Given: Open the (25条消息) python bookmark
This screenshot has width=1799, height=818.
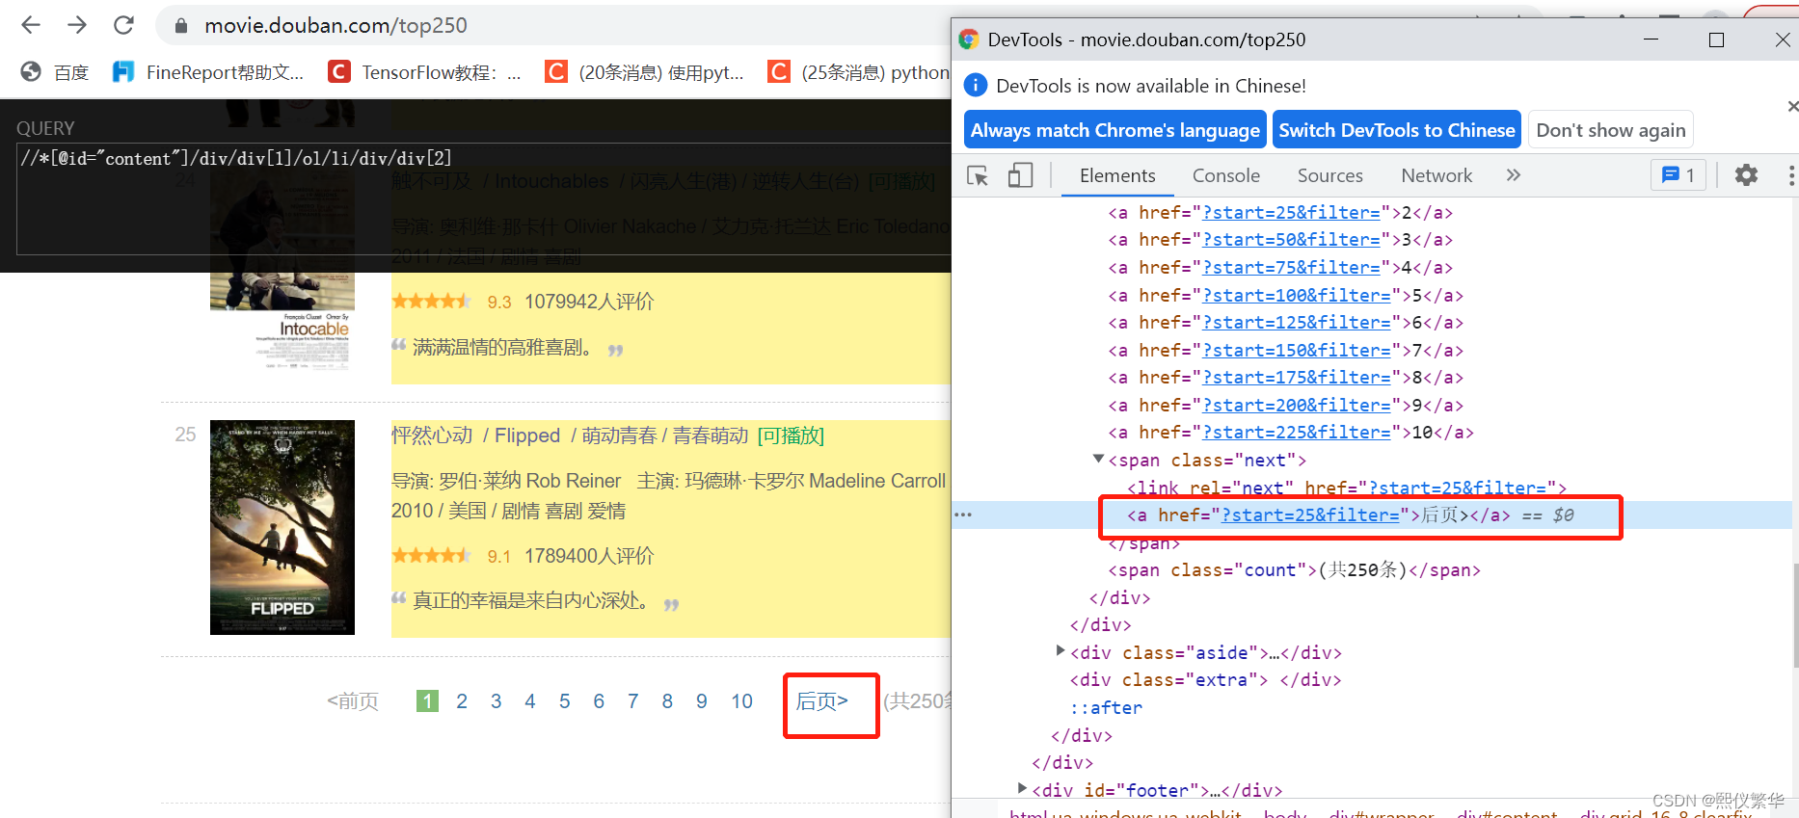Looking at the screenshot, I should [859, 72].
